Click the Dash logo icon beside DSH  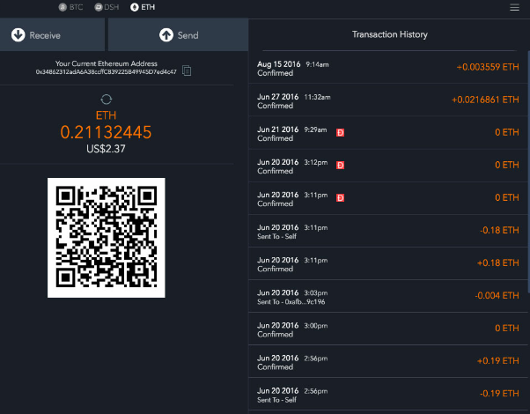point(99,7)
